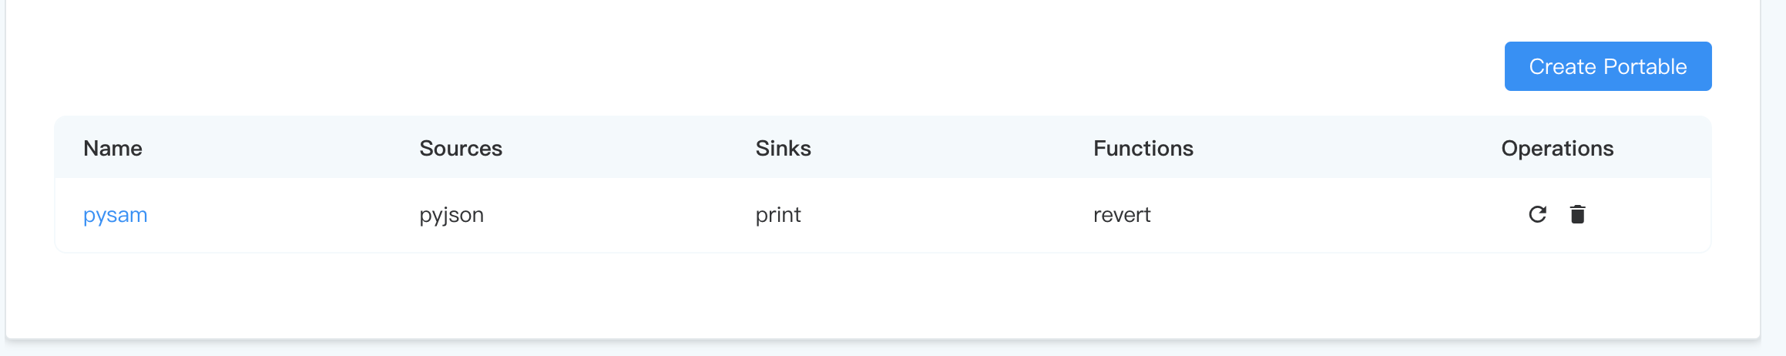Click the pyjson text under Sources
The height and width of the screenshot is (356, 1786).
coord(452,215)
